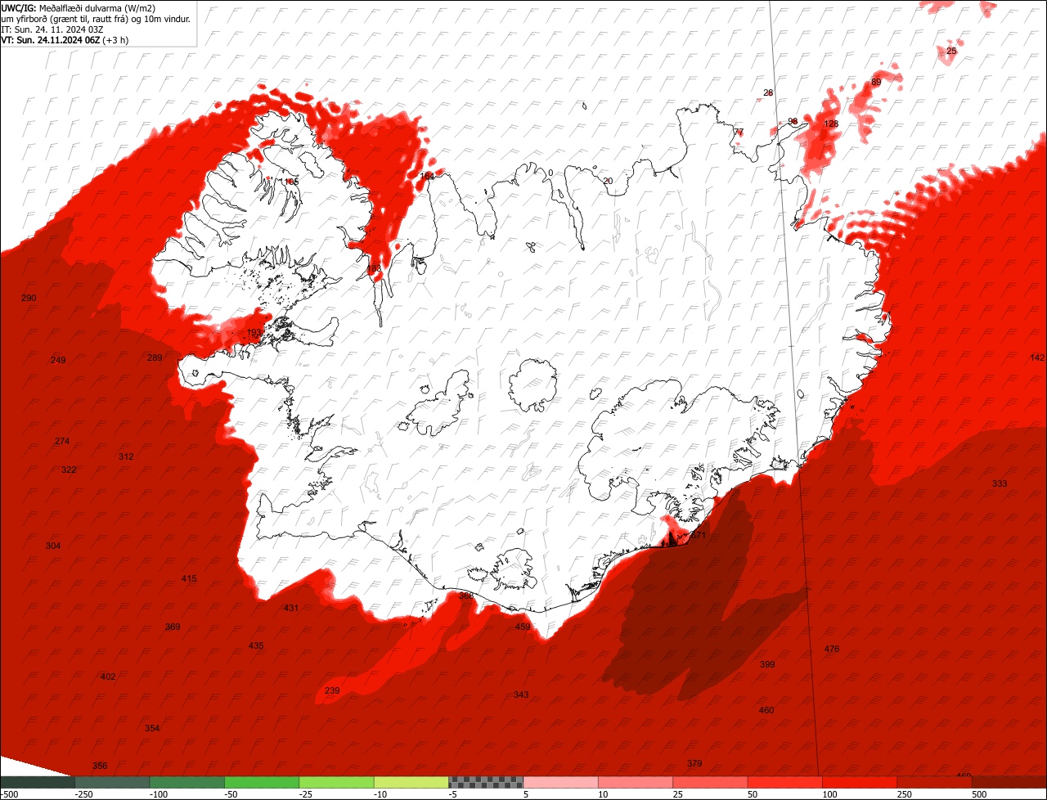
Task: Click the initial time 'IT: Sun. 24. 11. 2024 03Z'
Action: point(52,29)
